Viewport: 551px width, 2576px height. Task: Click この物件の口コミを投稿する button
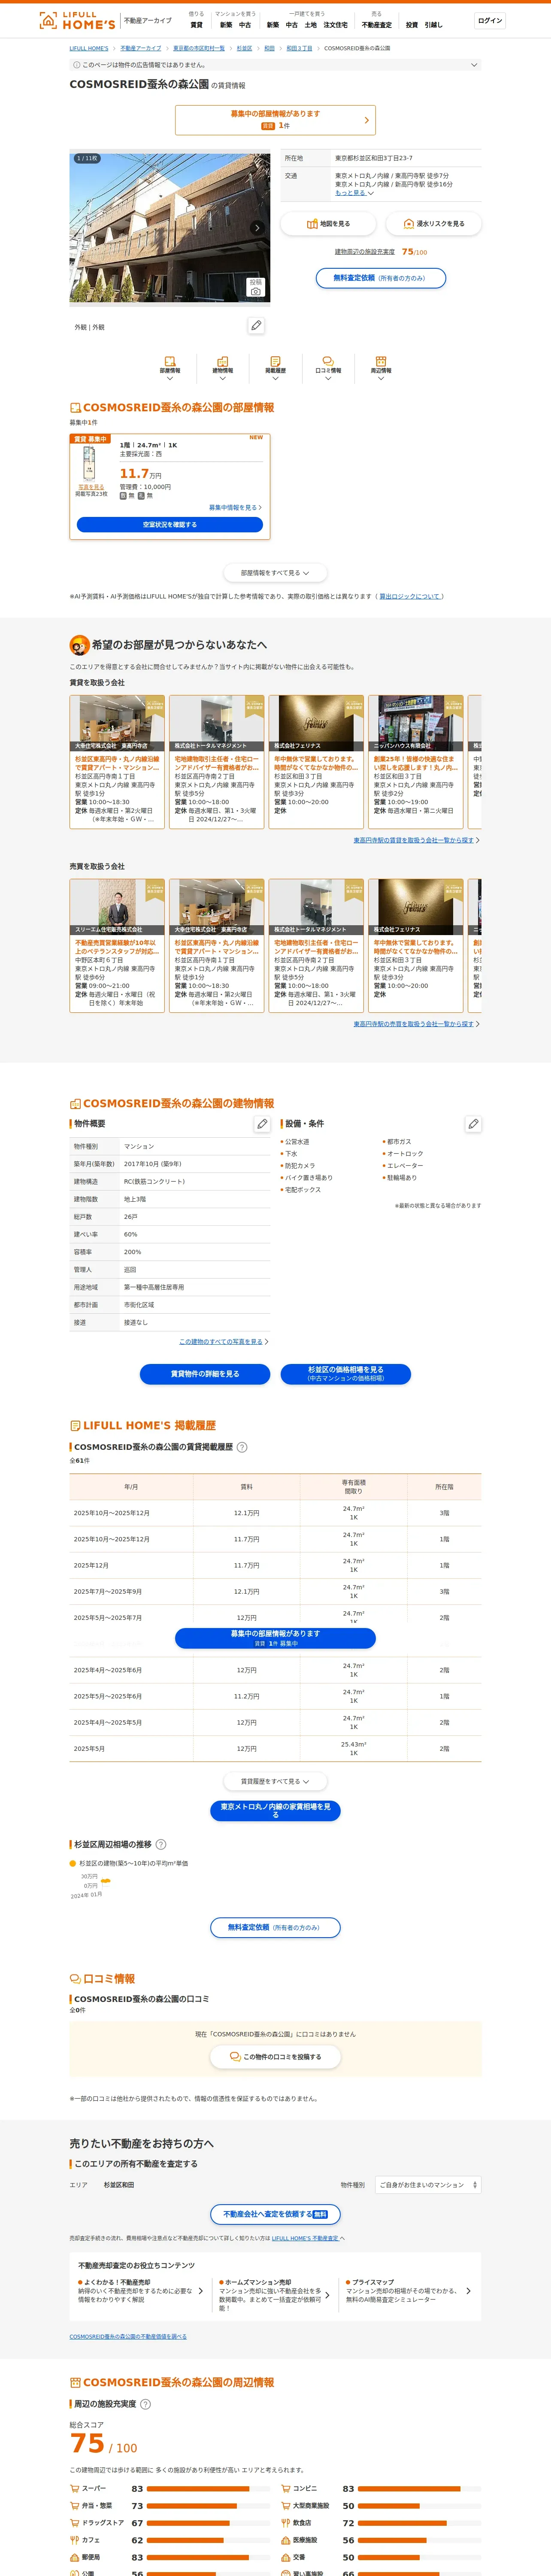(x=275, y=2057)
